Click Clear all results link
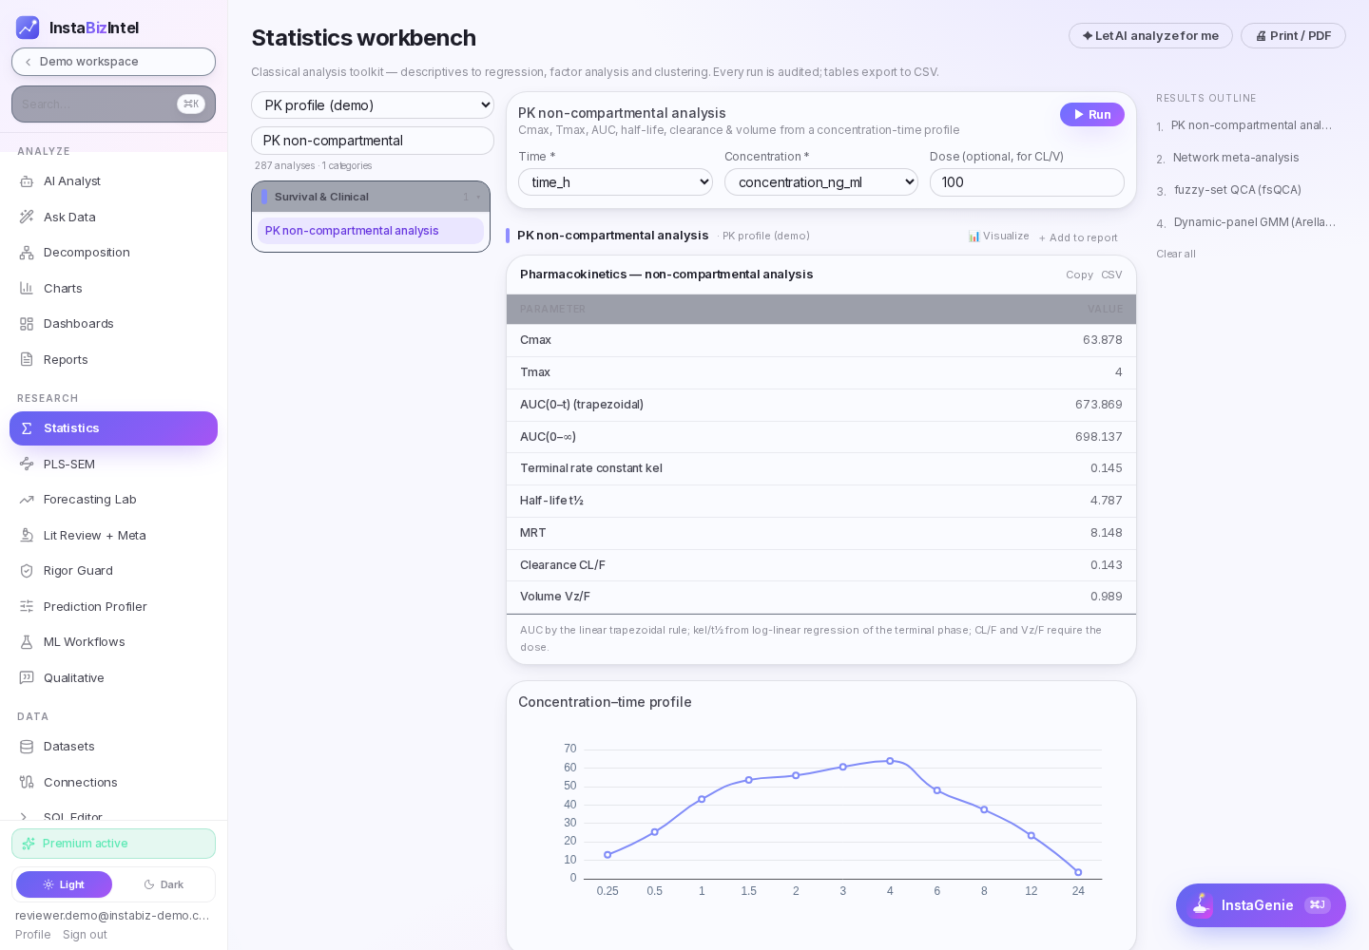The height and width of the screenshot is (950, 1369). 1176,254
